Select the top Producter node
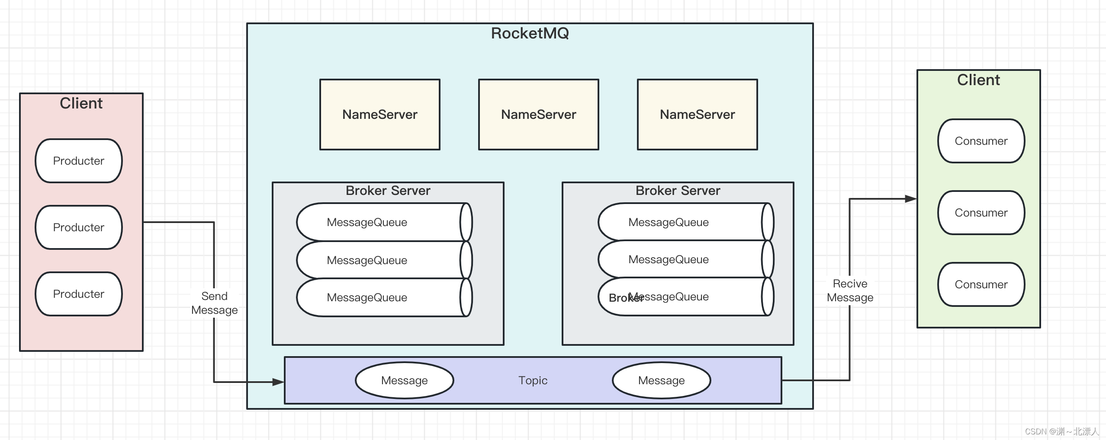This screenshot has height=440, width=1106. (x=79, y=161)
